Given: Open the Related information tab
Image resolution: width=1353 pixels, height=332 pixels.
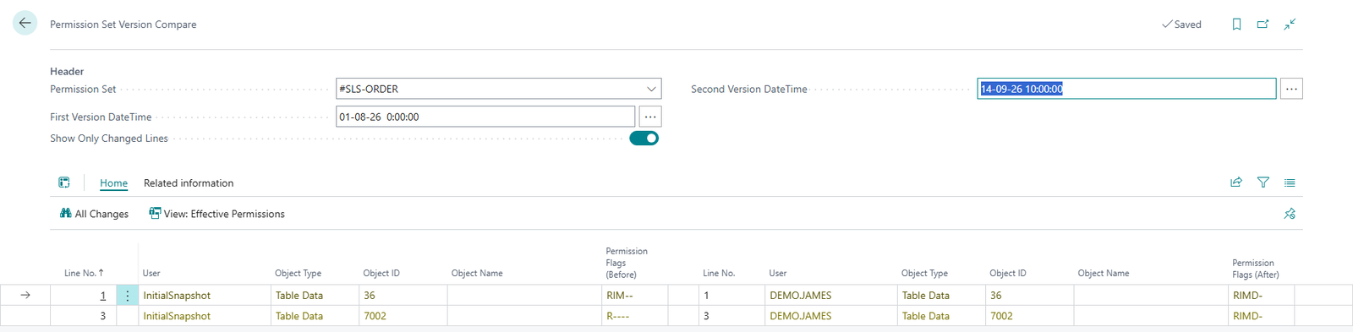Looking at the screenshot, I should (189, 183).
